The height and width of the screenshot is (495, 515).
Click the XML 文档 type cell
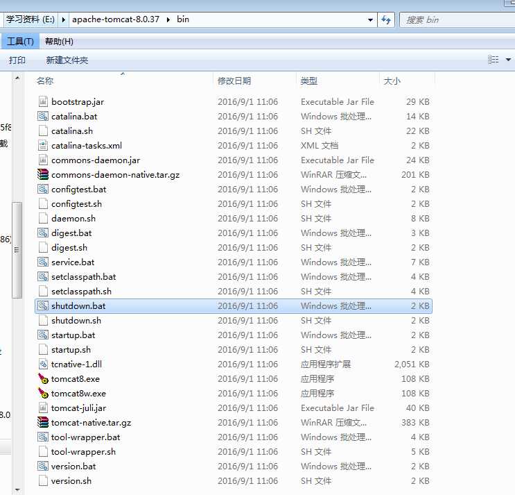tap(320, 145)
